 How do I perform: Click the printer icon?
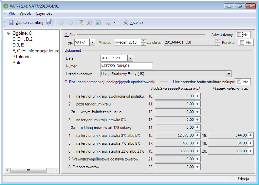[108, 23]
